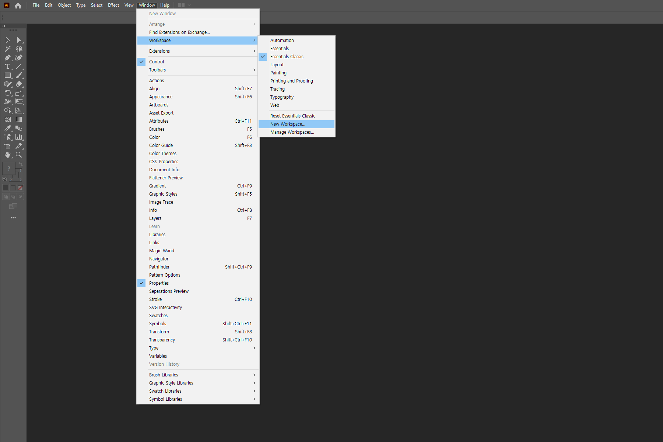The image size is (663, 442).
Task: Click New Workspace... in submenu
Action: [297, 124]
